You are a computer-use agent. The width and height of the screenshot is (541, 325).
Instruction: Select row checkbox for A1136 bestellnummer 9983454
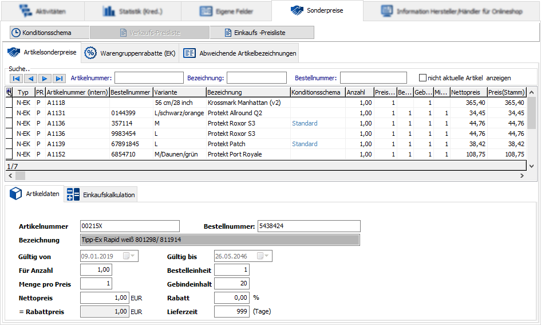point(9,134)
